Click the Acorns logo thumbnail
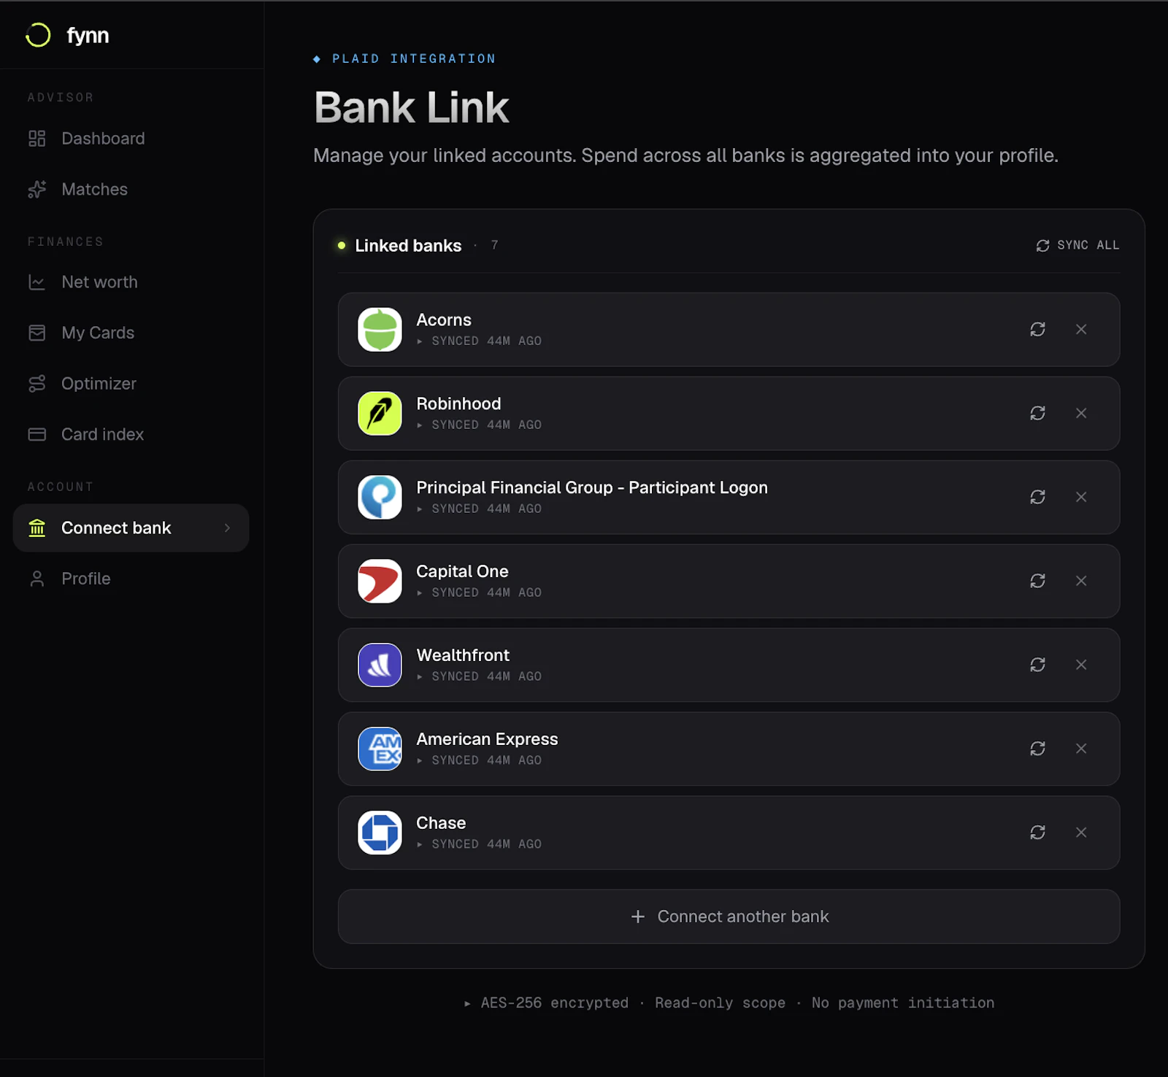This screenshot has width=1168, height=1077. pos(380,330)
